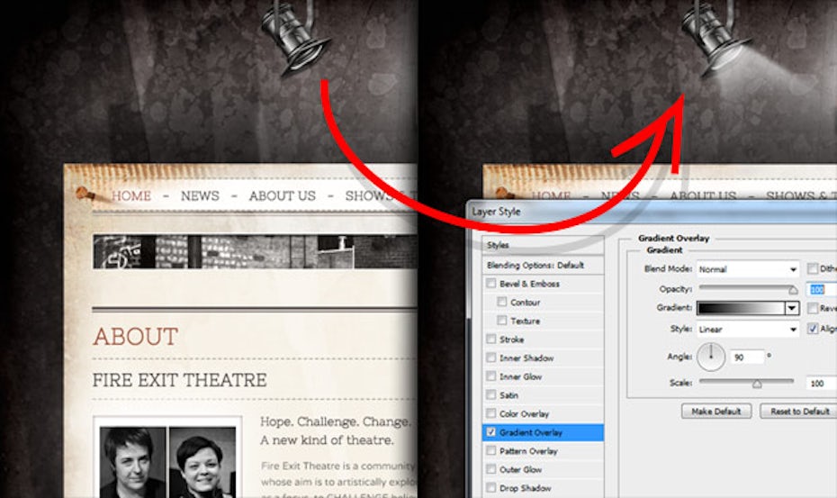Uncheck the Gradient Overlay style
Image resolution: width=837 pixels, height=498 pixels.
tap(490, 432)
